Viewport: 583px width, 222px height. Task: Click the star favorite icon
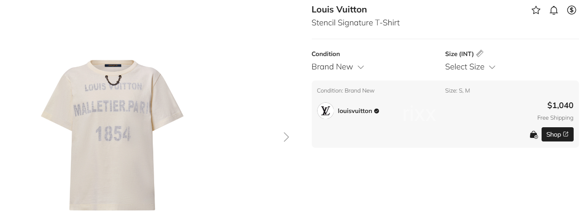(x=536, y=10)
